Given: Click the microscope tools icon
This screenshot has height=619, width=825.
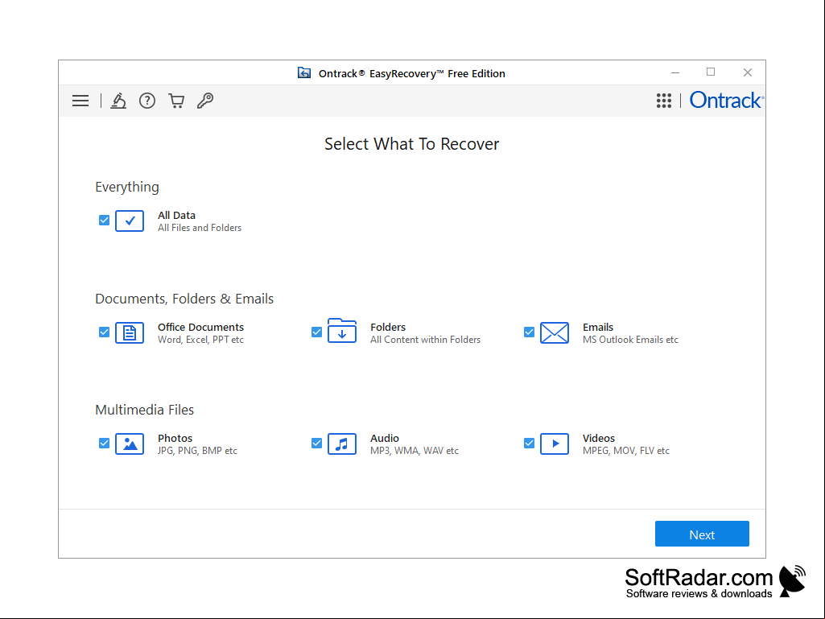Looking at the screenshot, I should 118,101.
